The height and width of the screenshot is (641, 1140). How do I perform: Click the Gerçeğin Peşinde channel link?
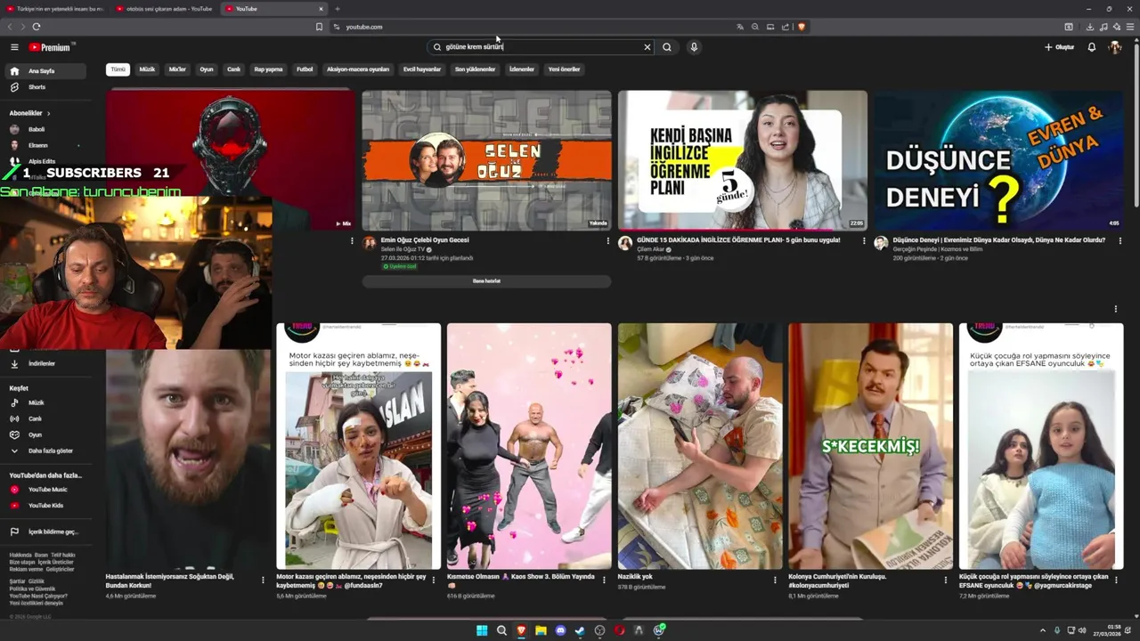(938, 249)
